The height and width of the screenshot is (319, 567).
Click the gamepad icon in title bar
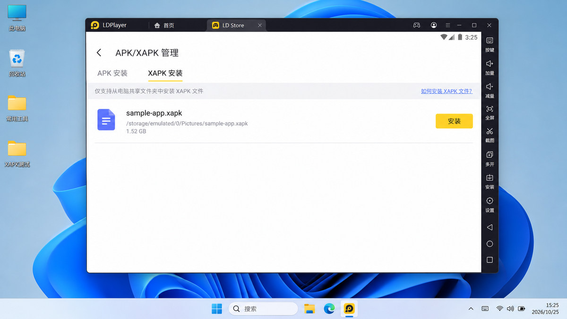pos(417,25)
